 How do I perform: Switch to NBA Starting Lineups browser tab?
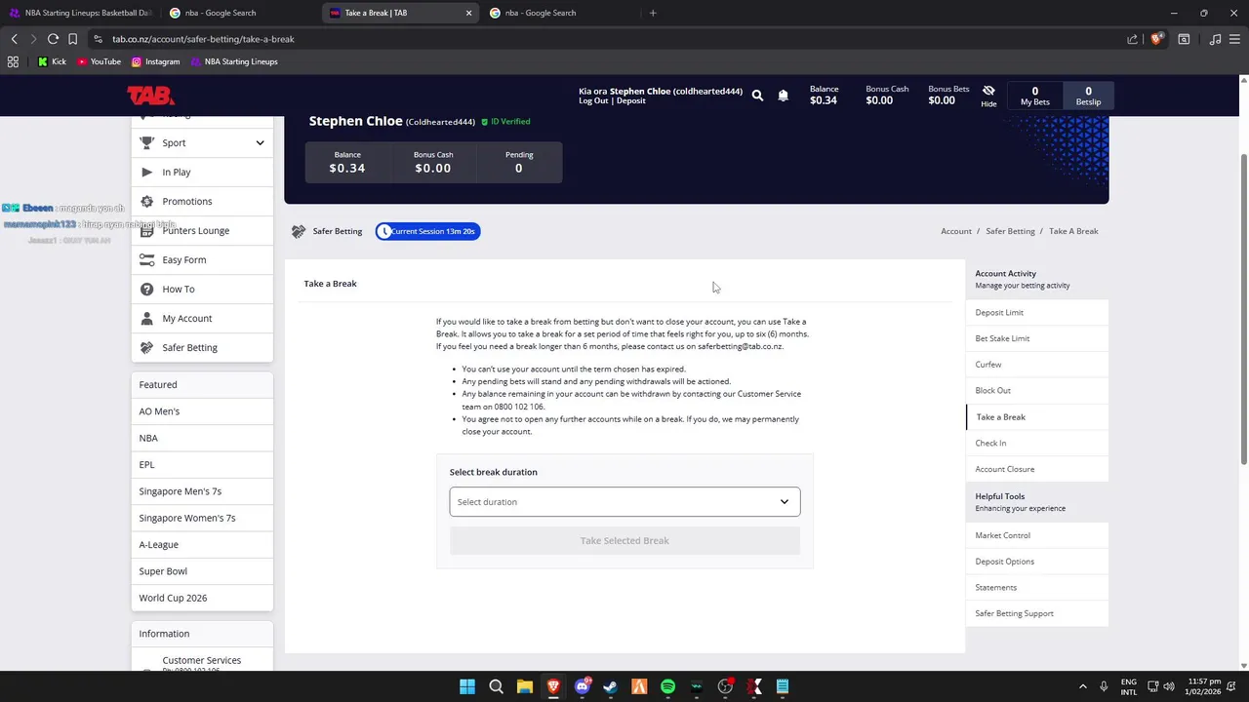coord(80,13)
